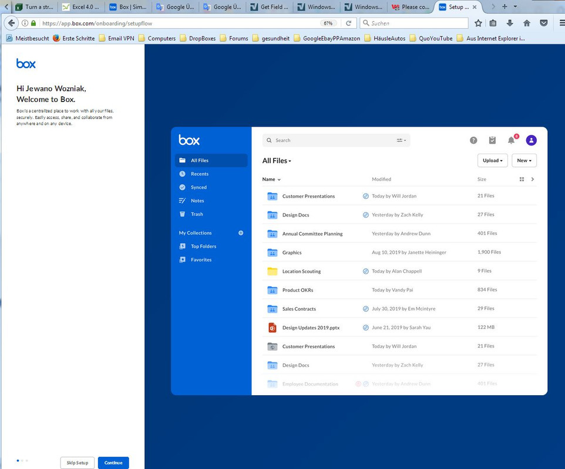Viewport: 565px width, 469px height.
Task: Click the shared link icon on Location Scouting row
Action: [365, 271]
